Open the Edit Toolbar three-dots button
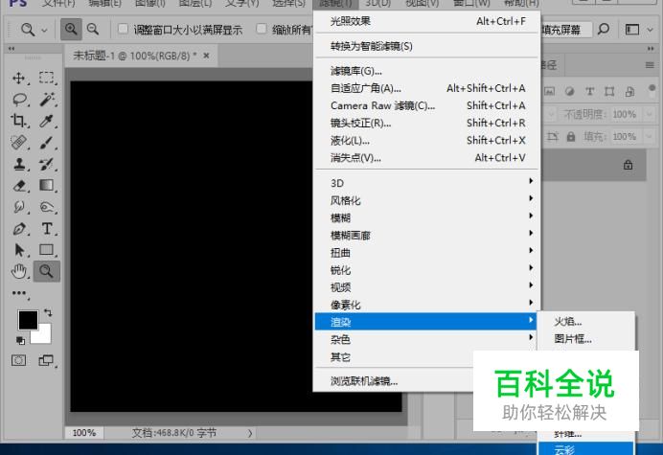The width and height of the screenshot is (663, 455). click(19, 293)
